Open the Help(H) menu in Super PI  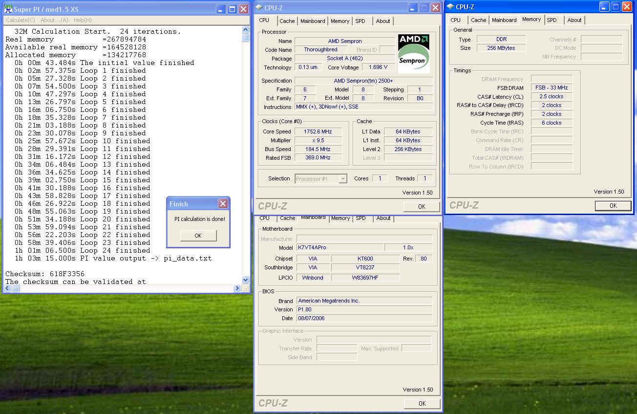coord(83,20)
